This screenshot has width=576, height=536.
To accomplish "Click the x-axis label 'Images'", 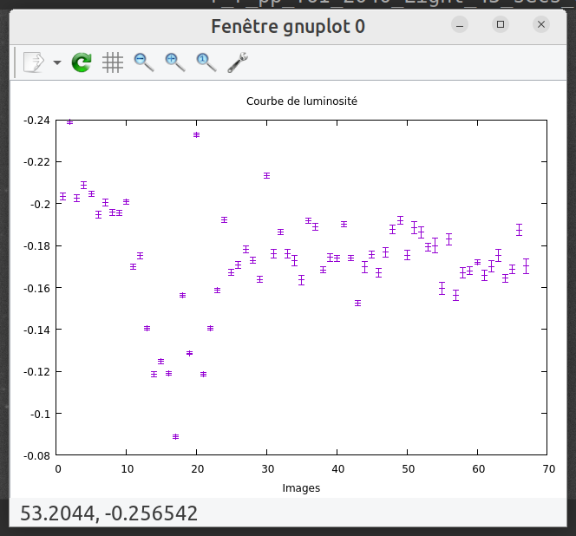I will 301,488.
